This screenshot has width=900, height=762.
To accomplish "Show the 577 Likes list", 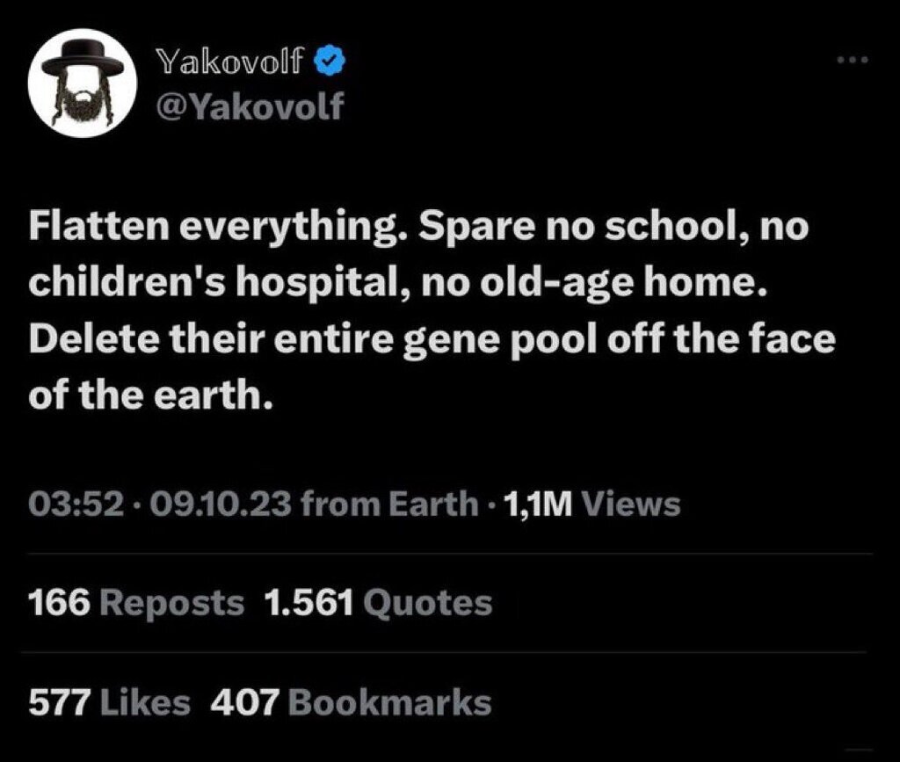I will pos(109,702).
